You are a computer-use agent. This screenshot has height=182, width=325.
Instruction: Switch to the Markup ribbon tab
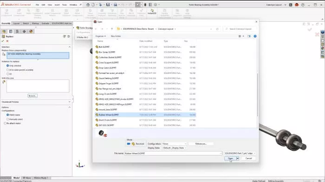click(35, 23)
